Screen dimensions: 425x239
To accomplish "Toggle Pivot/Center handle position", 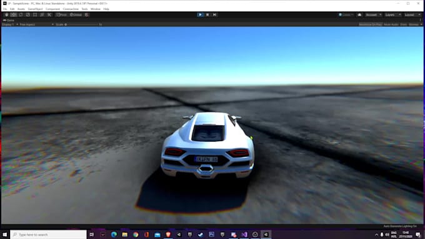I will point(62,14).
